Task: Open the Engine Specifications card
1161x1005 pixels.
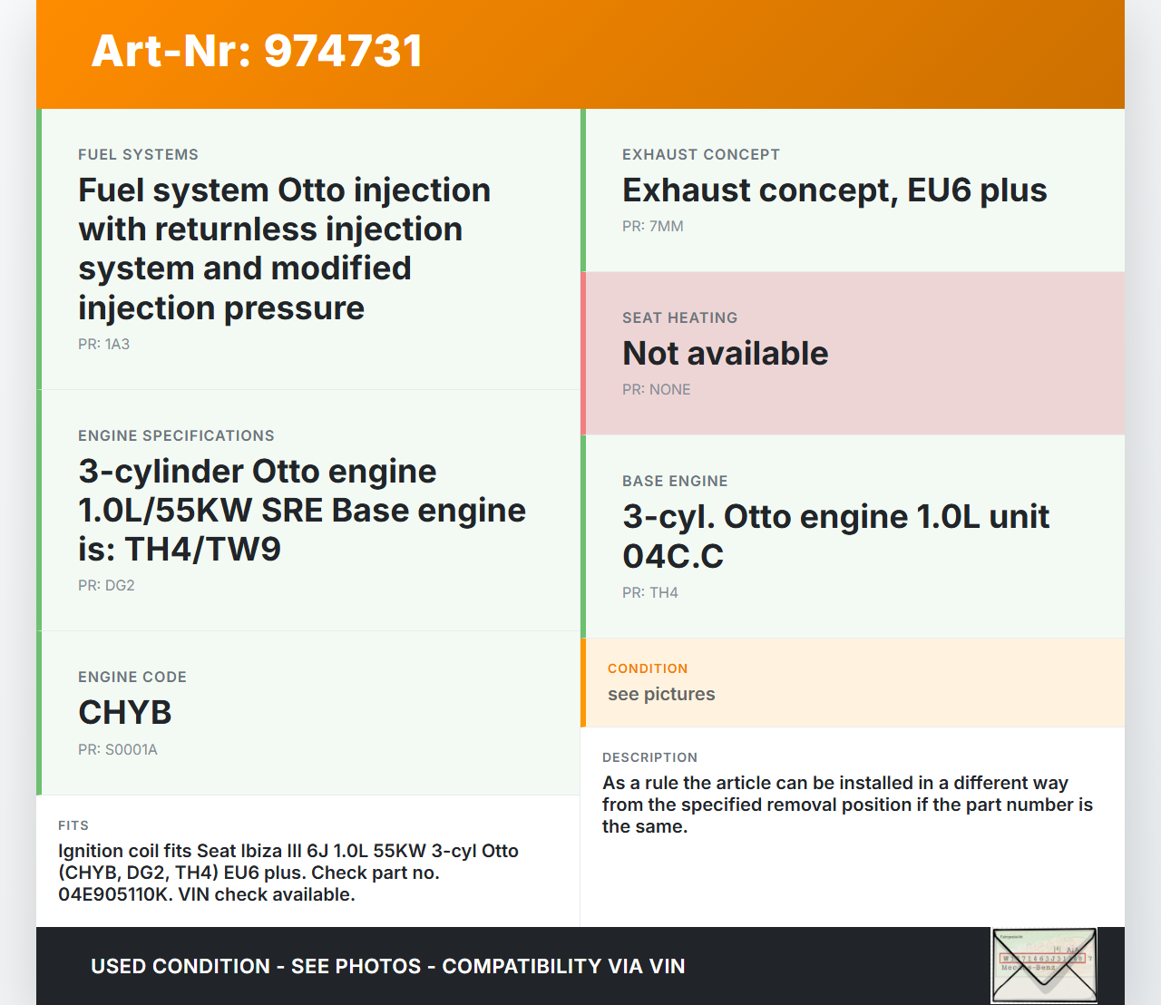Action: click(x=308, y=510)
